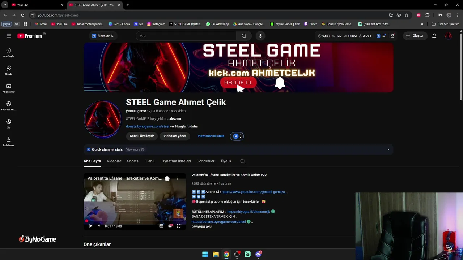Open the video info (i) icon
463x260 pixels.
point(167,178)
